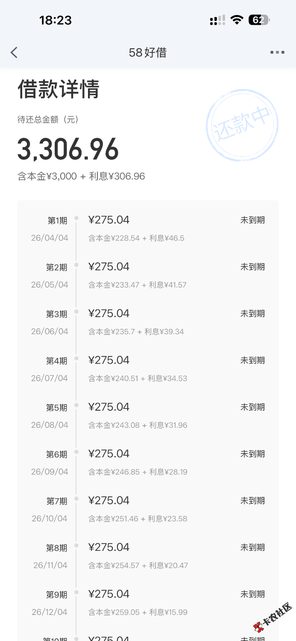Tap the 58好借 page title
Viewport: 296px width, 641px height.
[148, 53]
